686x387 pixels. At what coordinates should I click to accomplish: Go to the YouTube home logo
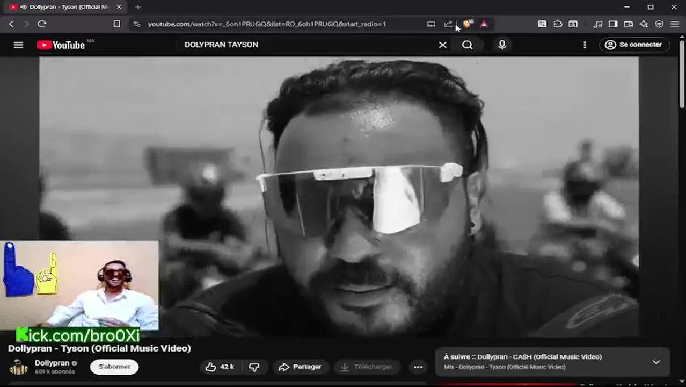[61, 45]
